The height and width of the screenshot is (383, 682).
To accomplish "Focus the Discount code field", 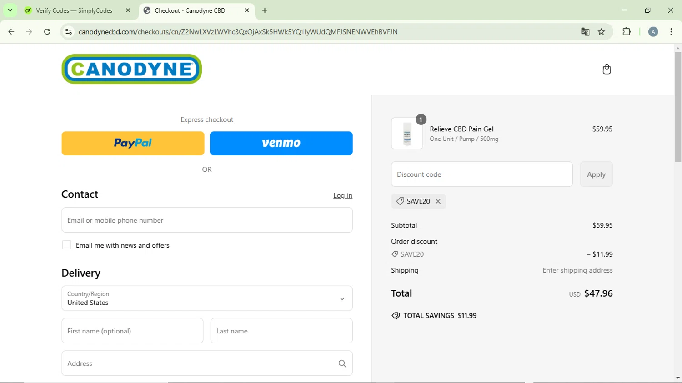I will (481, 174).
